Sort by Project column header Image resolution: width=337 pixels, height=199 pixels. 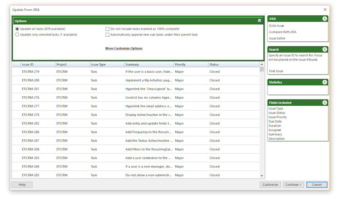click(x=72, y=64)
